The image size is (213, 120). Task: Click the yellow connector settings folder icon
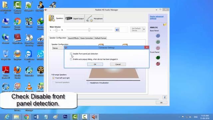pos(165,25)
